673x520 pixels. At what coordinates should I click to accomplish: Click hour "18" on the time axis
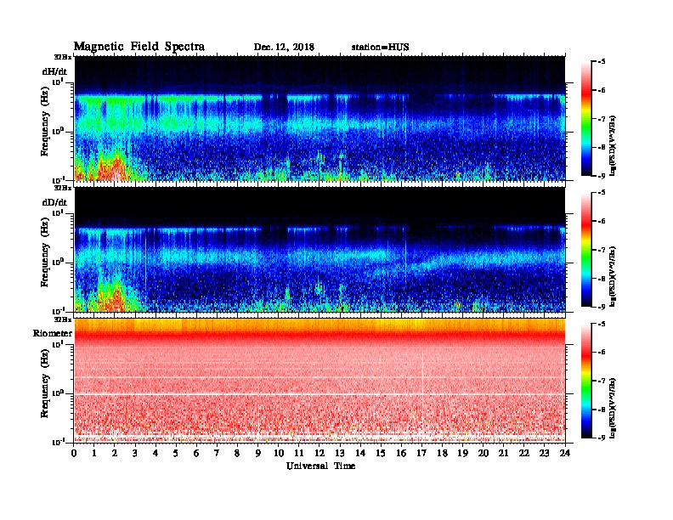click(442, 453)
